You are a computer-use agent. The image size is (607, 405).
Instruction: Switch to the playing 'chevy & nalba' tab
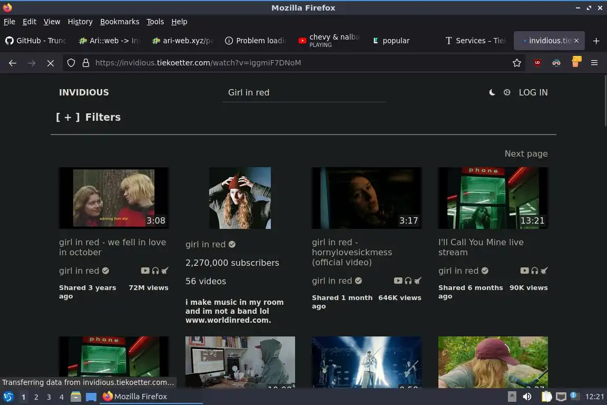coord(329,41)
